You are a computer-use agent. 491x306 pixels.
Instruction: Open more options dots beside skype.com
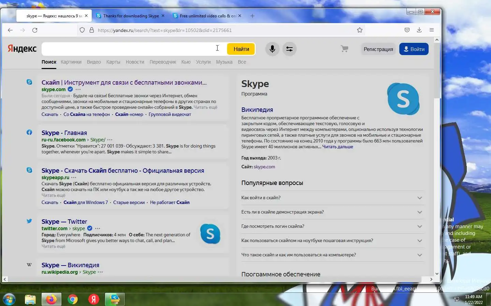coord(78,89)
